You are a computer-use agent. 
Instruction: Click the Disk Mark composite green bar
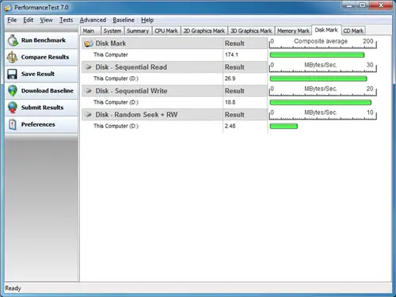tap(317, 55)
